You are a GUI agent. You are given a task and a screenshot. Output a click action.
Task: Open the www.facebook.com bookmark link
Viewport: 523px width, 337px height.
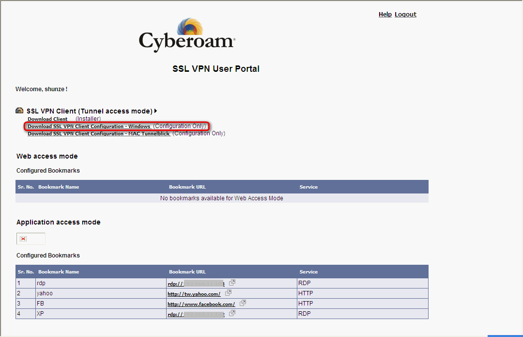coord(201,304)
